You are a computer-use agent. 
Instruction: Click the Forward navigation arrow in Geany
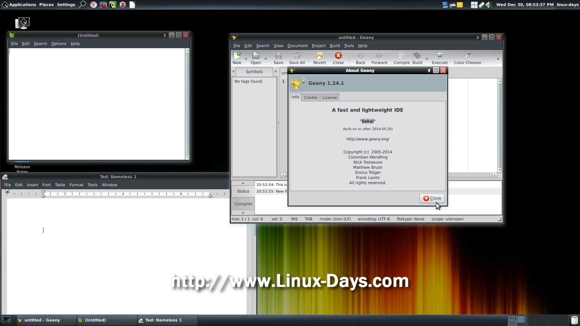tap(379, 56)
